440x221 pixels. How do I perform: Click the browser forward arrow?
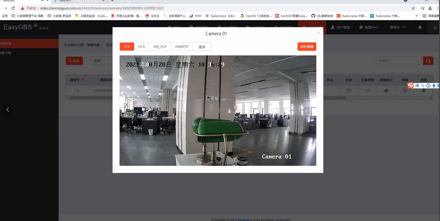click(5, 8)
